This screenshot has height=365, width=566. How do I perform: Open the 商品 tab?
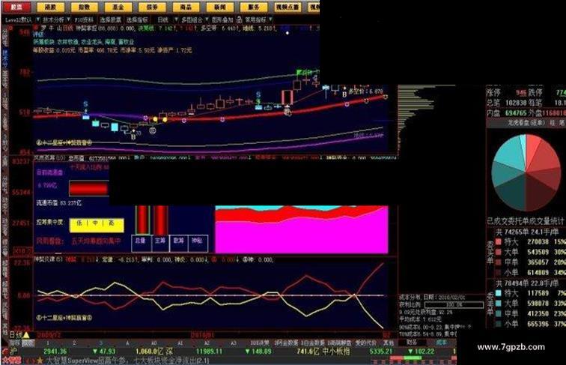[186, 7]
